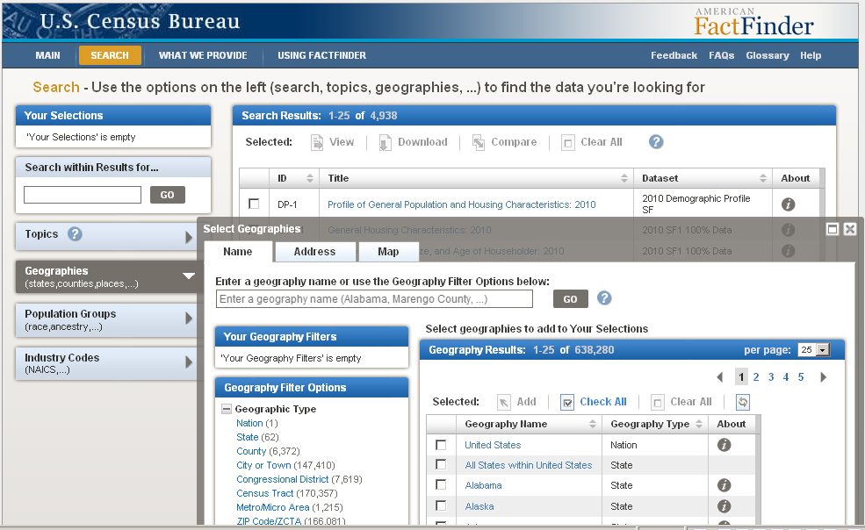
Task: Click the Search within Results text field
Action: pos(83,195)
